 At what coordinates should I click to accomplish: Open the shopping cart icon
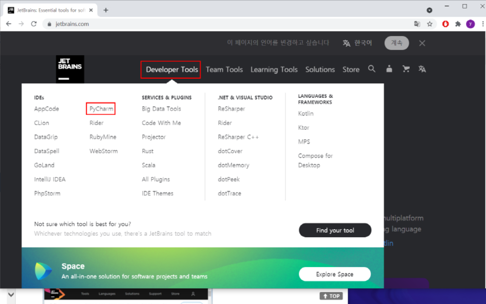tap(406, 69)
